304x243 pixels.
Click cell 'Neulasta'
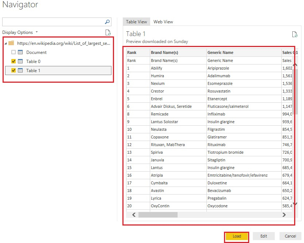click(x=178, y=129)
